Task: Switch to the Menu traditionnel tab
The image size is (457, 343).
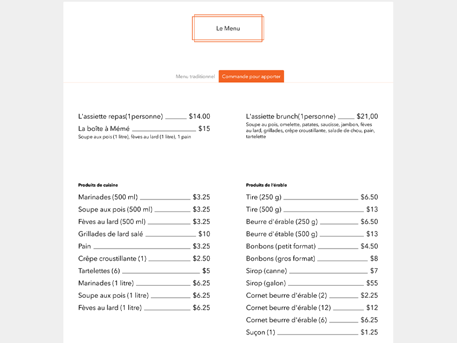Action: coord(195,77)
